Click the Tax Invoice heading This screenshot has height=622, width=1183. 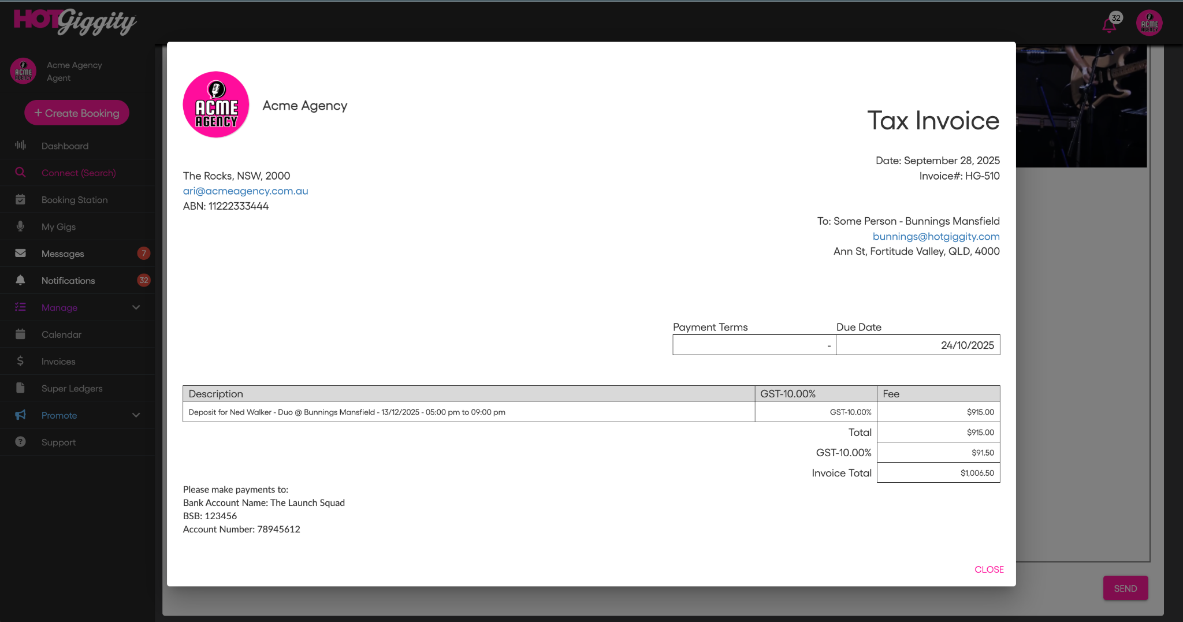tap(933, 121)
